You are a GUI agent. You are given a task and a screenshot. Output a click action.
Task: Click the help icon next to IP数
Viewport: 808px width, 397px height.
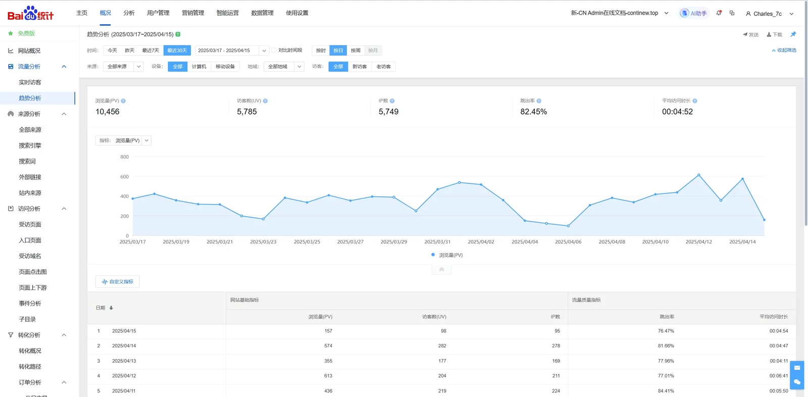tap(392, 101)
